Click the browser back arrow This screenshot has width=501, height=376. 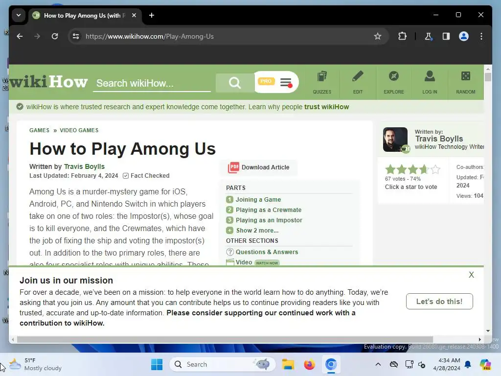[20, 36]
